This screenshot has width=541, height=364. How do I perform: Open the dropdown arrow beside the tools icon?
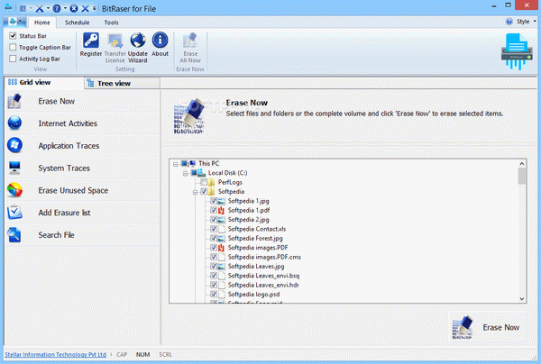(48, 8)
